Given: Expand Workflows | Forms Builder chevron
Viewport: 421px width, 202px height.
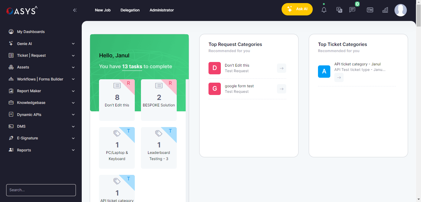Looking at the screenshot, I should coord(73,79).
